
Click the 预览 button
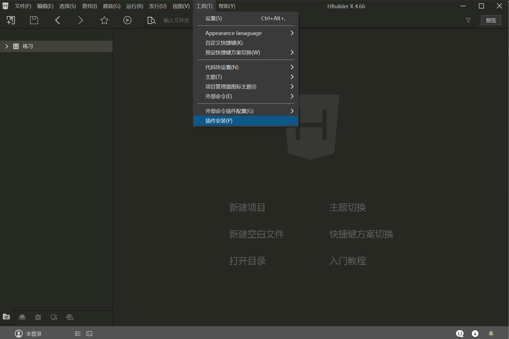click(491, 20)
